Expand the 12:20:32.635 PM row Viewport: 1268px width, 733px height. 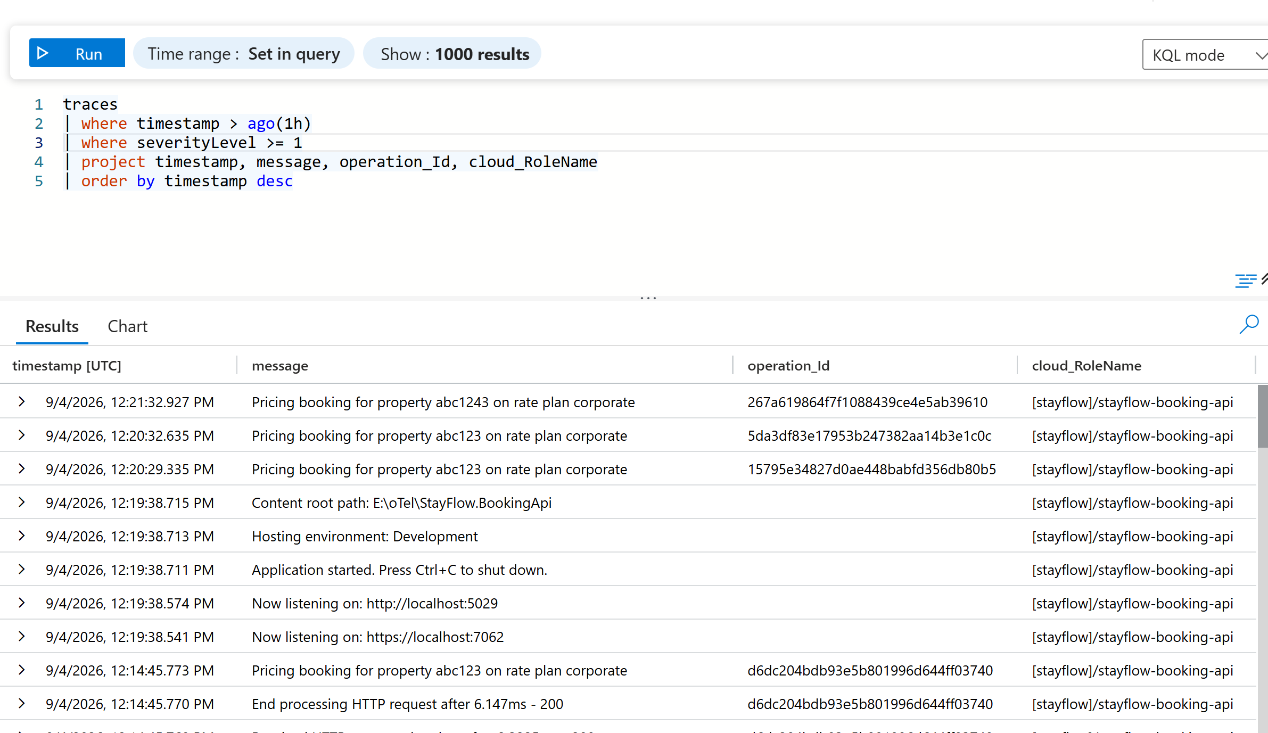(x=21, y=435)
